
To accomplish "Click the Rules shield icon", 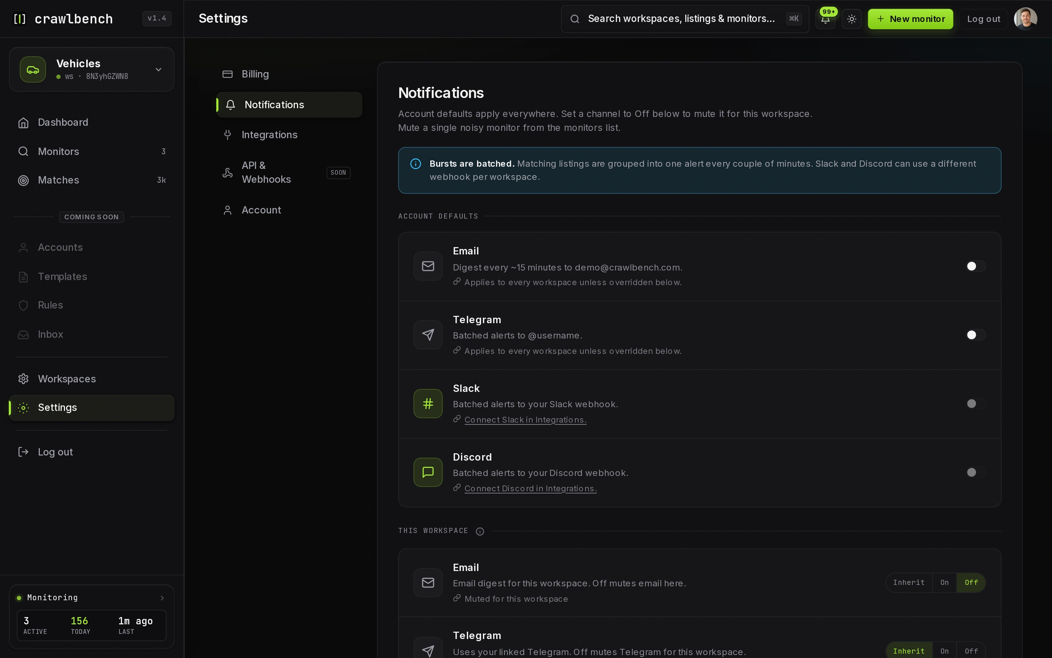I will 23,306.
